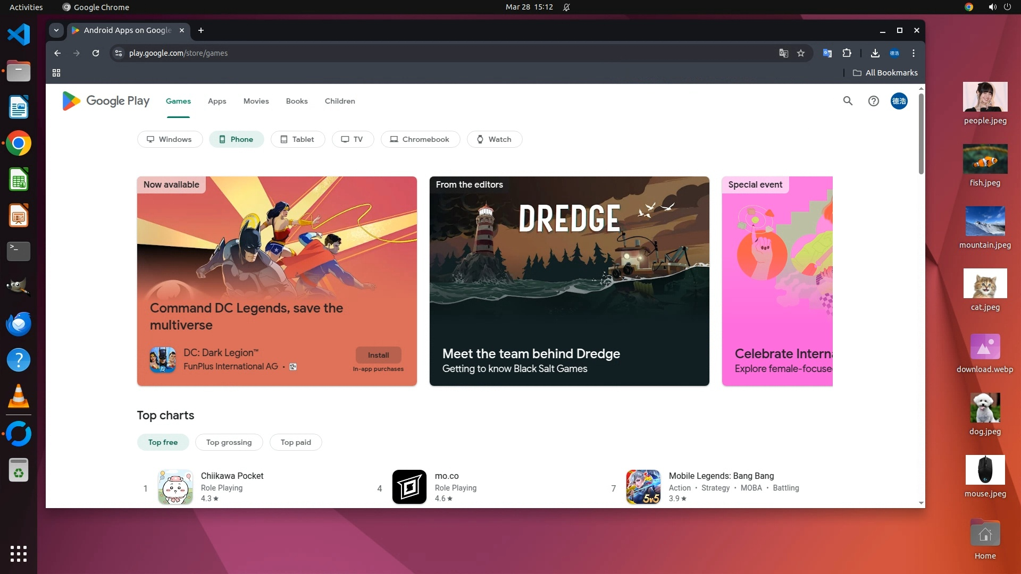Bookmark this page with the star icon
1021x574 pixels.
801,53
